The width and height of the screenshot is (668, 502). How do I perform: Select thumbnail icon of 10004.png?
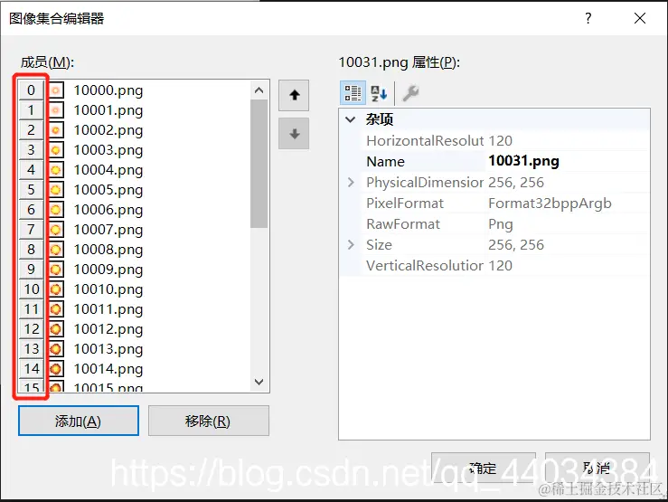pos(56,170)
